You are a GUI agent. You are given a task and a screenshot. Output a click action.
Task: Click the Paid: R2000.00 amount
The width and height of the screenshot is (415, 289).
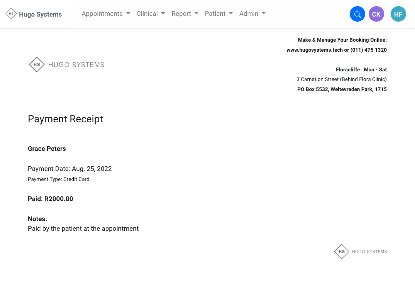pyautogui.click(x=50, y=199)
